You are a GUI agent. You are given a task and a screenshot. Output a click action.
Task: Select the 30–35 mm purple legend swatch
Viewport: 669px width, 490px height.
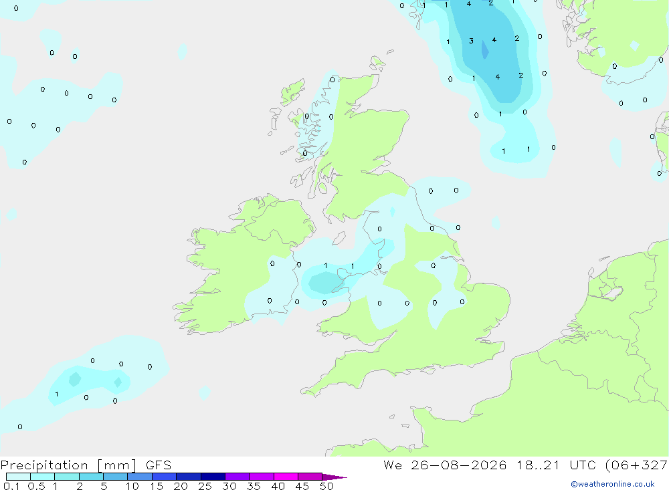pyautogui.click(x=237, y=477)
